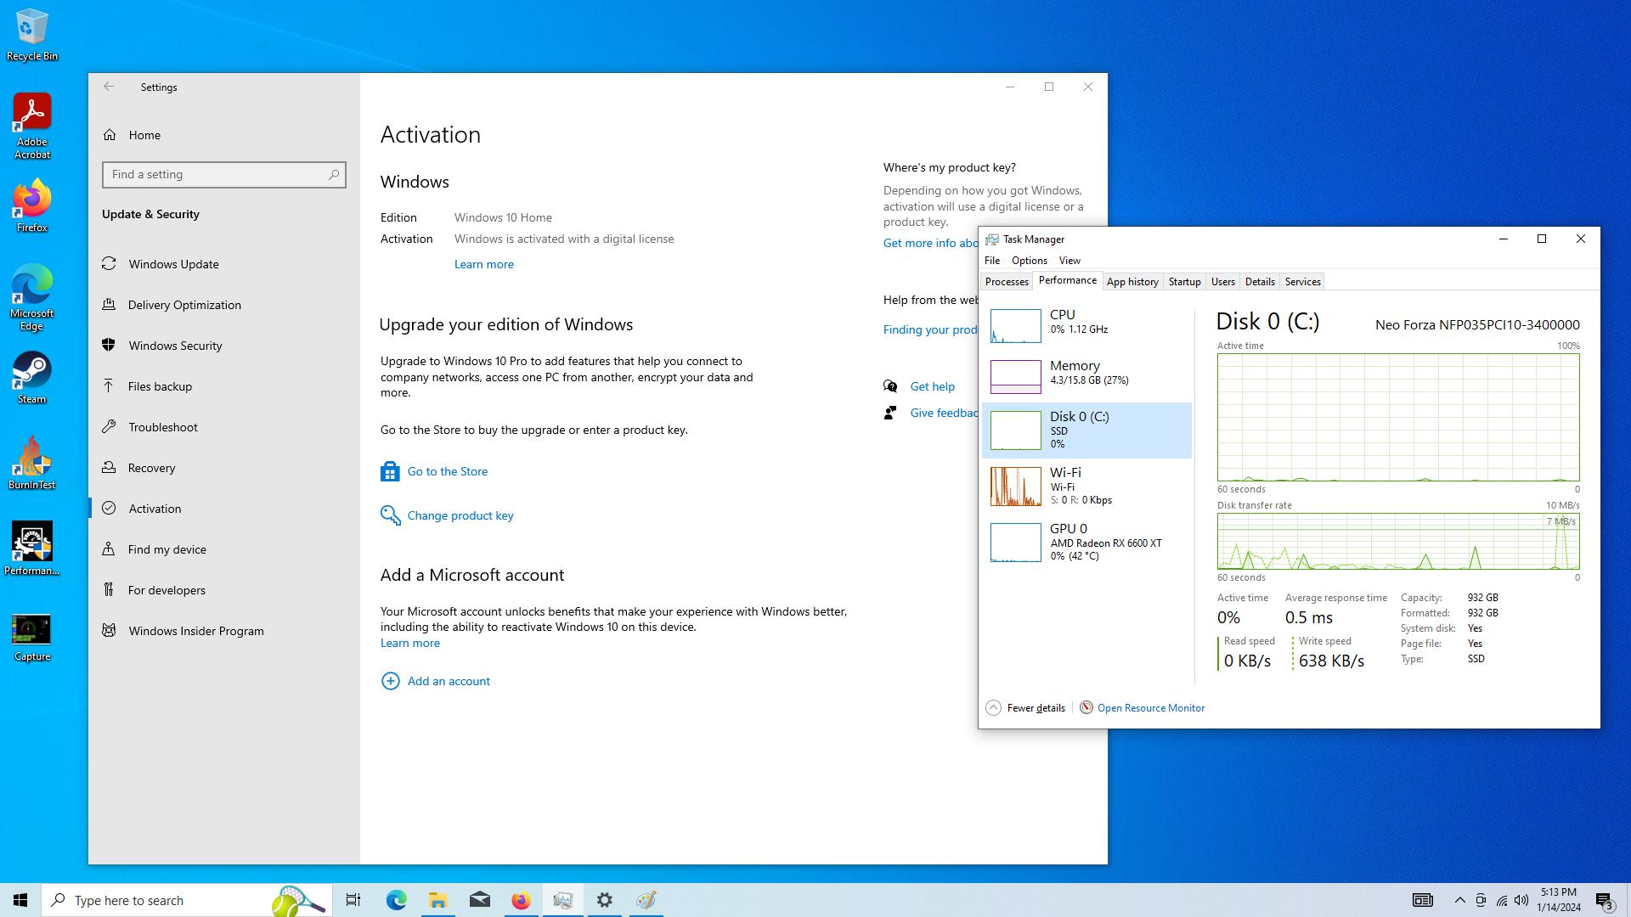Open Firefox from the taskbar
1631x917 pixels.
point(521,900)
